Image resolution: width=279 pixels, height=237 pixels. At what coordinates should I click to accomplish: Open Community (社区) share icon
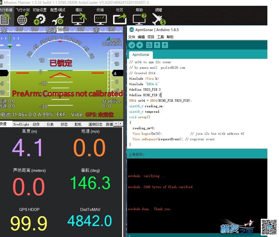[120, 19]
